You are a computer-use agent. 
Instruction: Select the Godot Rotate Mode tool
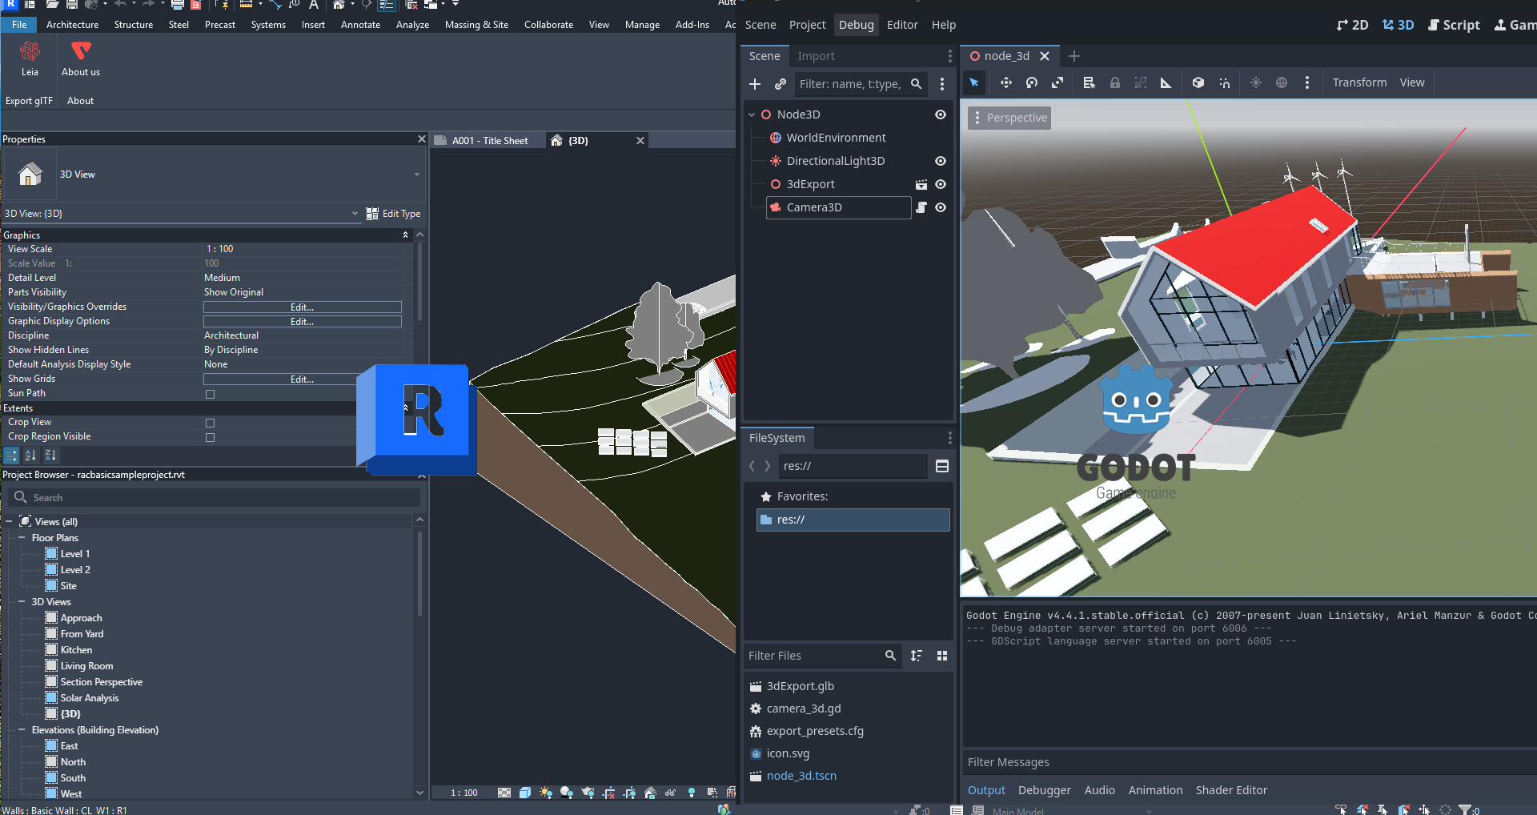1032,82
